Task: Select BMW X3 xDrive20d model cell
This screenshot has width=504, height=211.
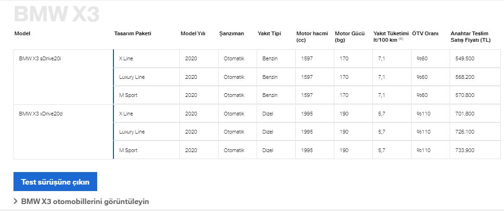Action: click(64, 132)
